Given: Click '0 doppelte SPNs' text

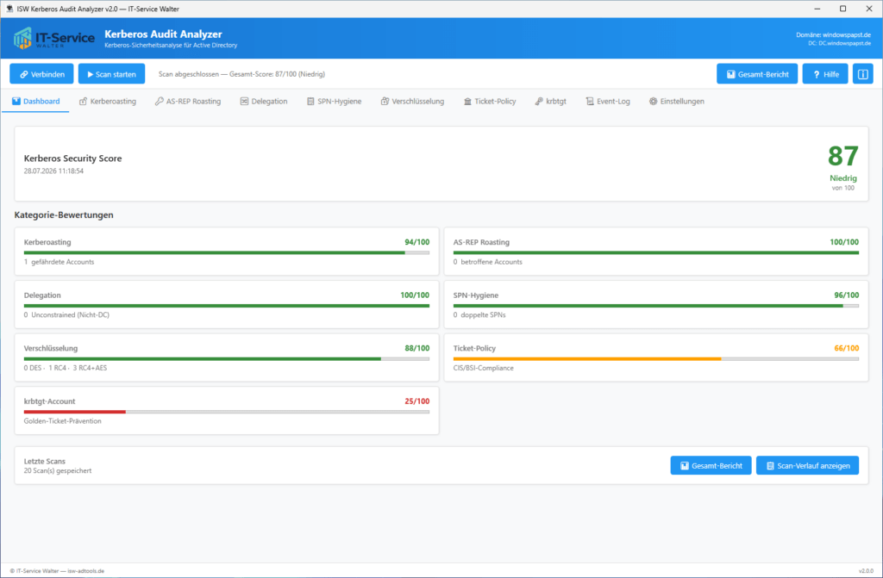Looking at the screenshot, I should click(x=479, y=314).
